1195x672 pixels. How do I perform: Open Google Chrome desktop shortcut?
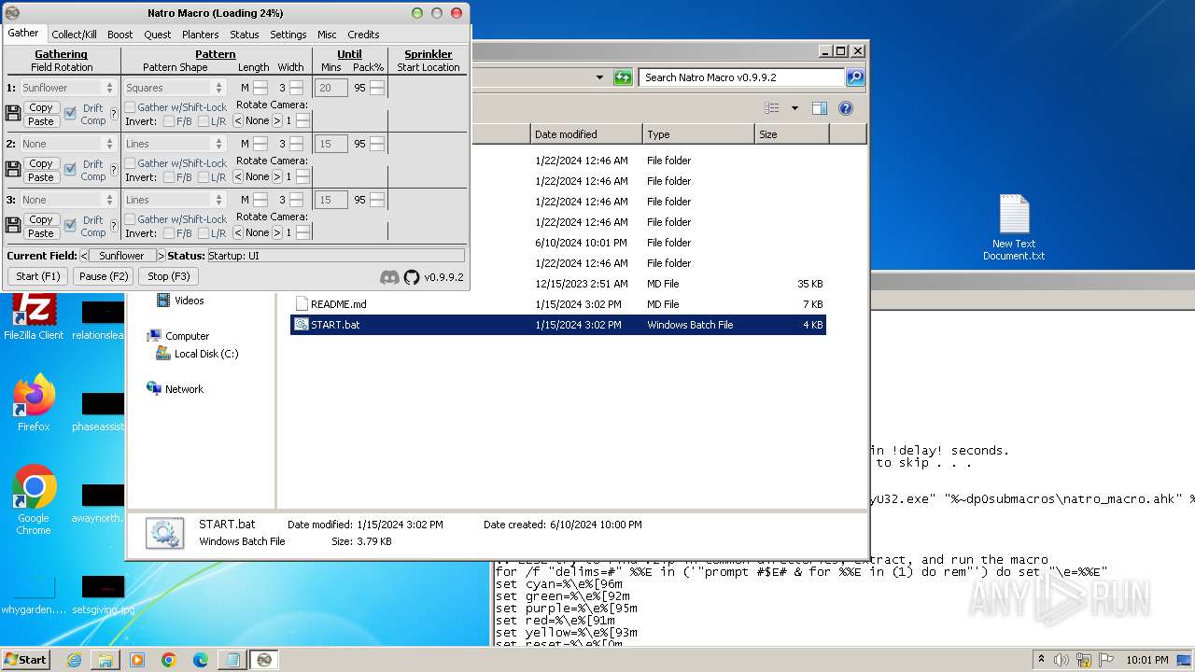coord(34,499)
